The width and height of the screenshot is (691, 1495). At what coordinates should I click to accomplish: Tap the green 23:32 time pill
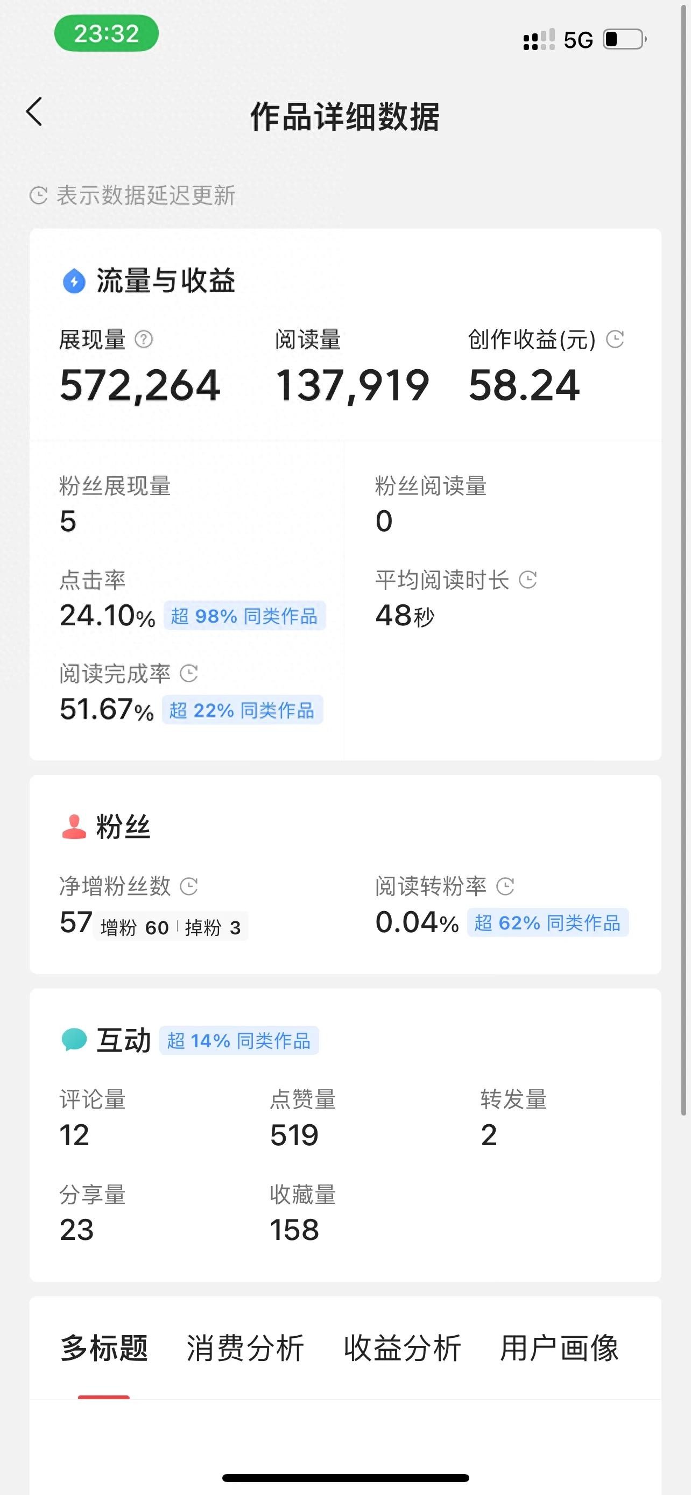point(106,34)
